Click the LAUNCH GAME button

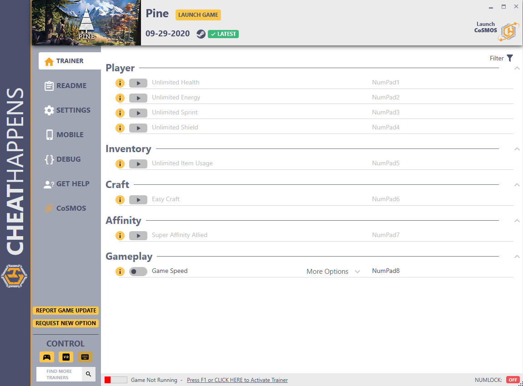198,15
